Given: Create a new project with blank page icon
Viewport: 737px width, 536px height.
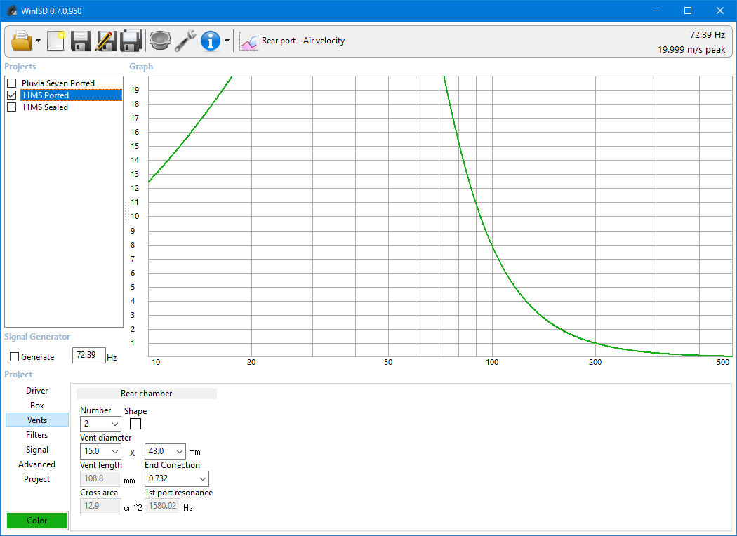Looking at the screenshot, I should [56, 41].
